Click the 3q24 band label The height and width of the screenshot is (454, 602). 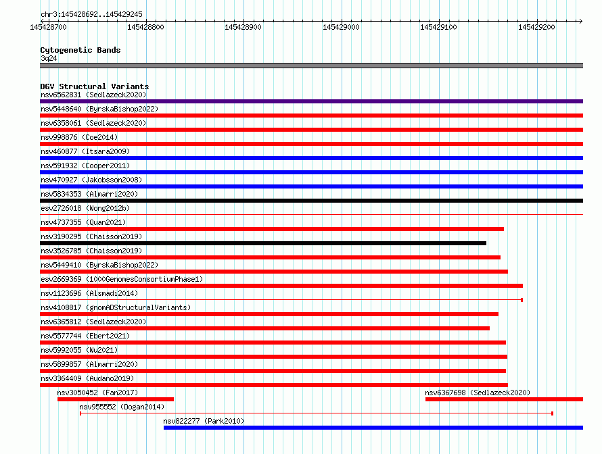click(49, 58)
